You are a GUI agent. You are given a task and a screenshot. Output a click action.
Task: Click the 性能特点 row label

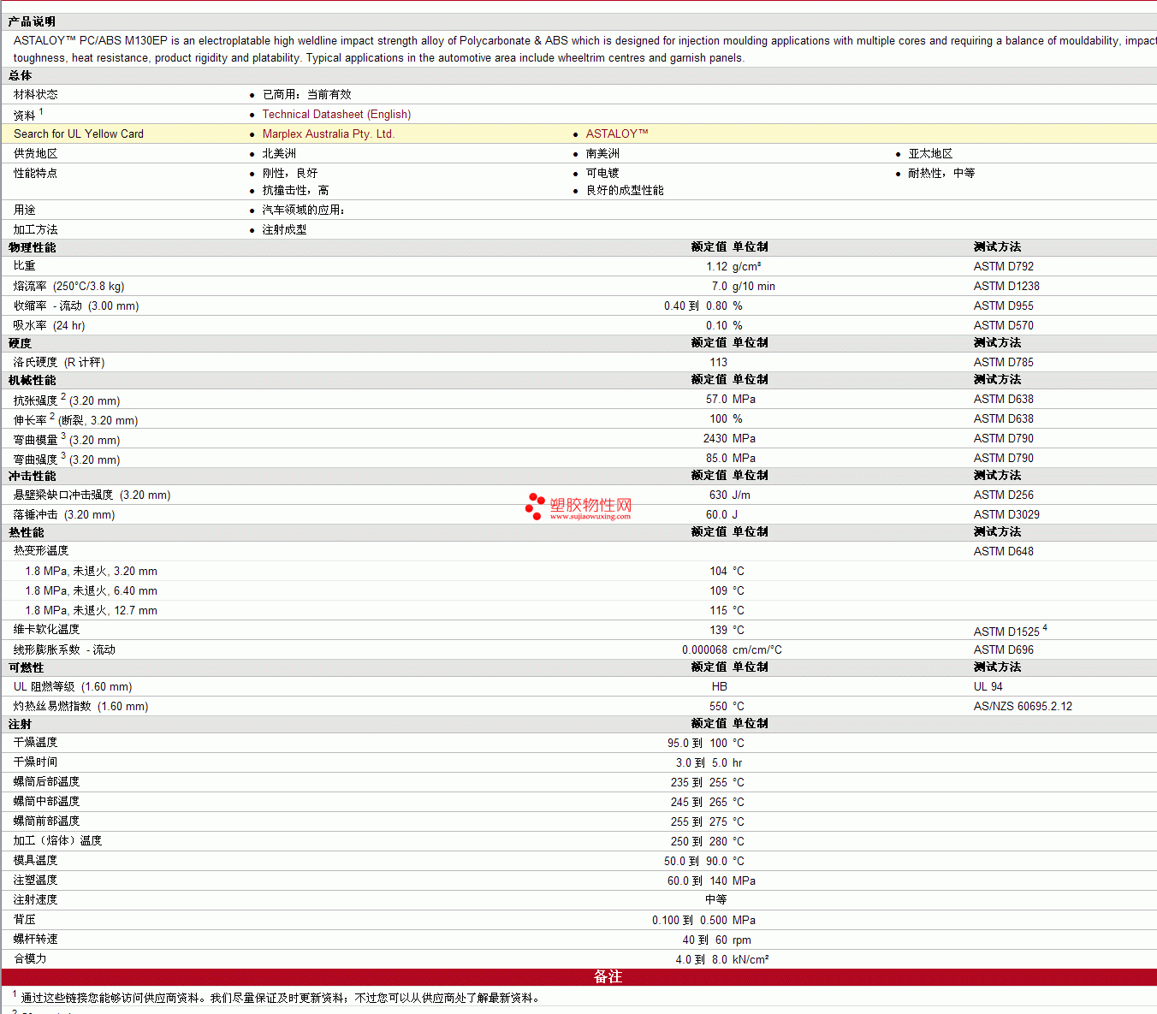36,173
